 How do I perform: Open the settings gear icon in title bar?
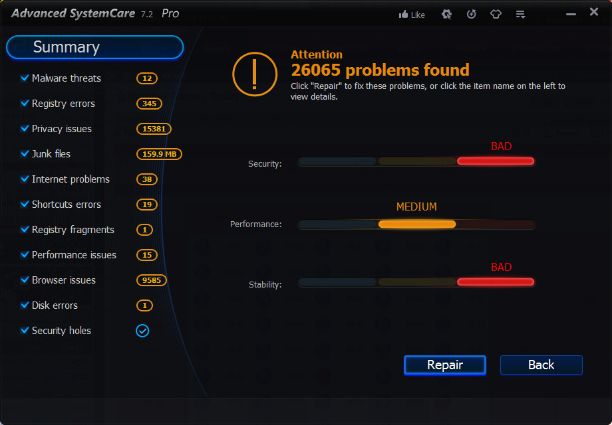click(x=446, y=15)
